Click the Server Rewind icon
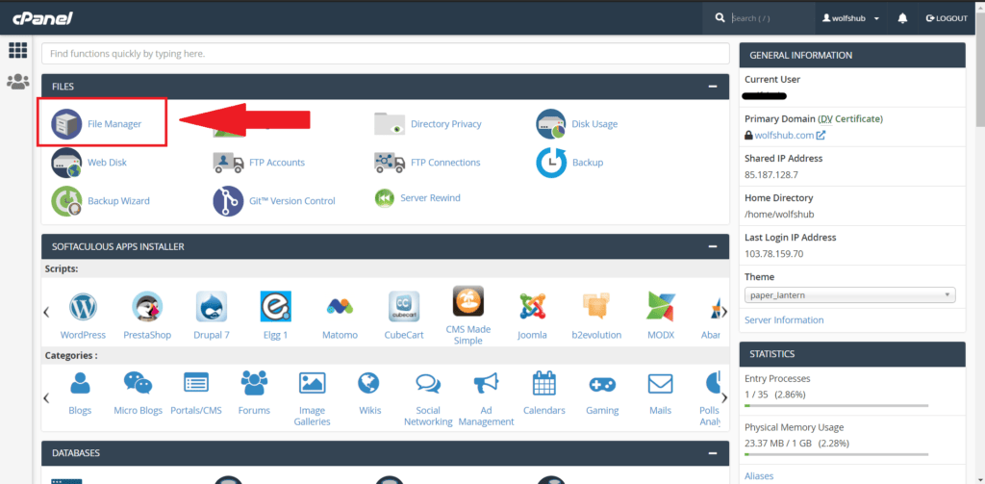This screenshot has width=985, height=484. (x=385, y=198)
